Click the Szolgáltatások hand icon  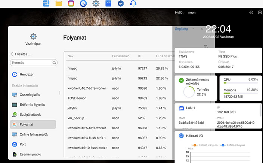click(15, 115)
